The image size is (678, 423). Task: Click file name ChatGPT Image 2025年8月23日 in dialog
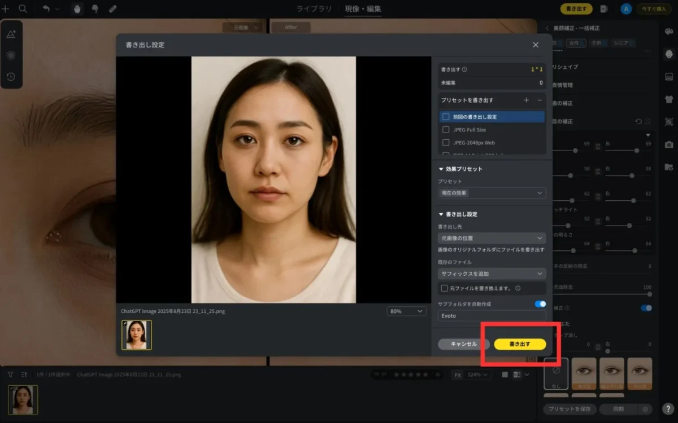[173, 311]
